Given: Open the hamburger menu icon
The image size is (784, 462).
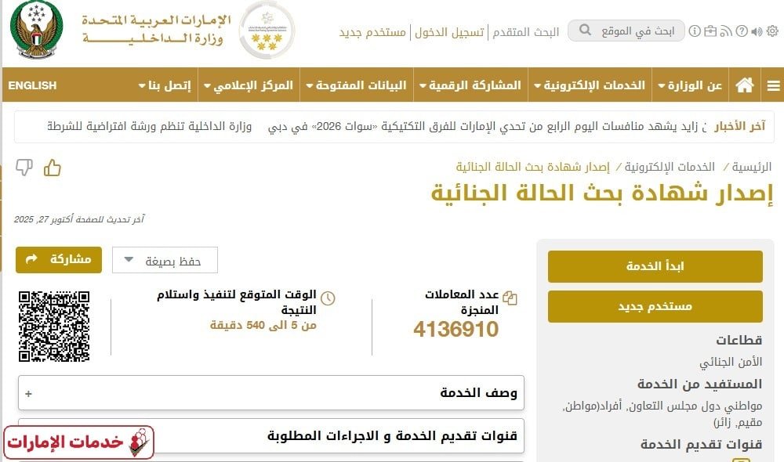Looking at the screenshot, I should click(x=775, y=84).
